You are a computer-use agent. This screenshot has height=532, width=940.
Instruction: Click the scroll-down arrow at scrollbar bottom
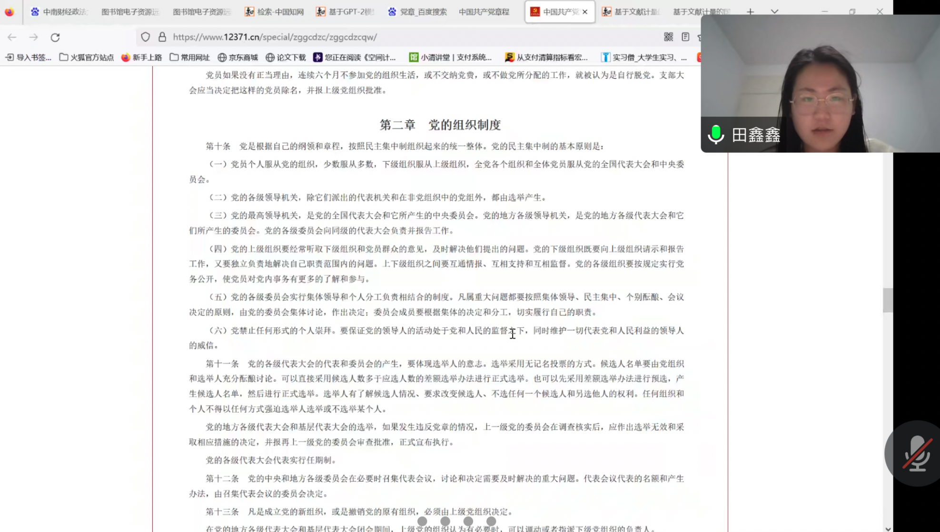[888, 528]
